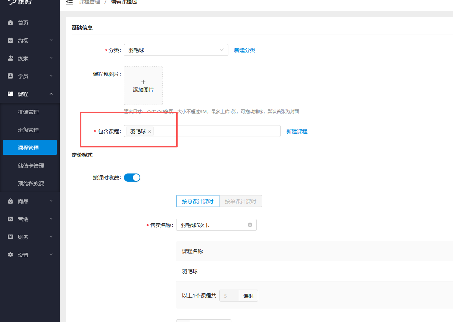Select the 线索 leads icon in sidebar
This screenshot has height=322, width=453.
tap(11, 58)
